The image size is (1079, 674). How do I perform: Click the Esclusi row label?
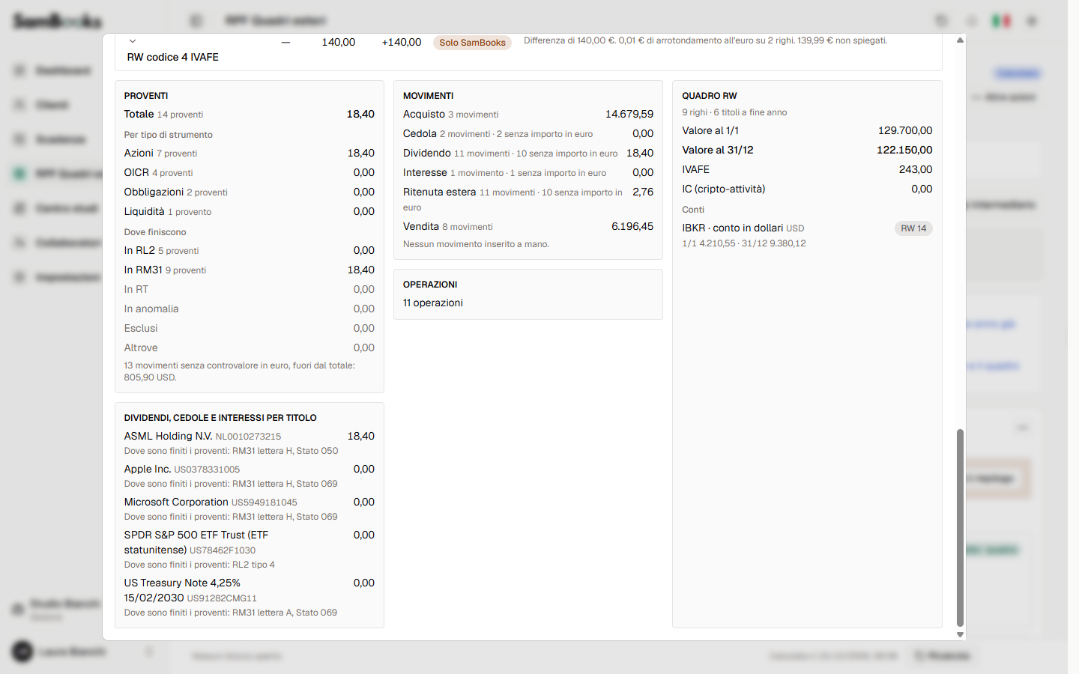(141, 329)
